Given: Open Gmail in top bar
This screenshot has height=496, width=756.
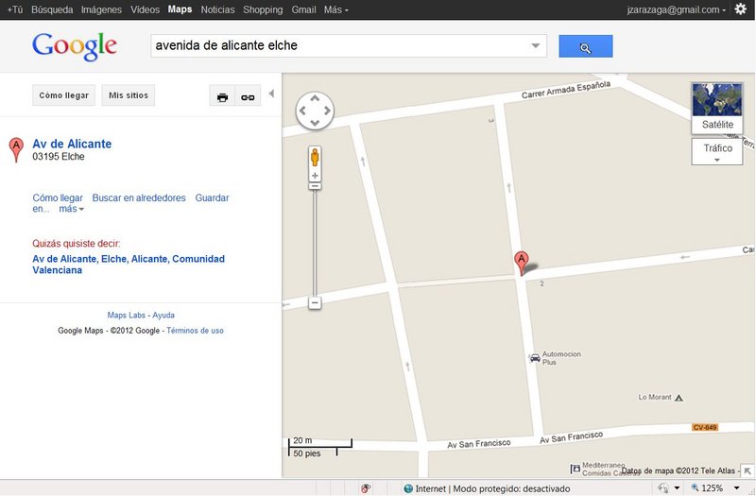Looking at the screenshot, I should point(303,9).
